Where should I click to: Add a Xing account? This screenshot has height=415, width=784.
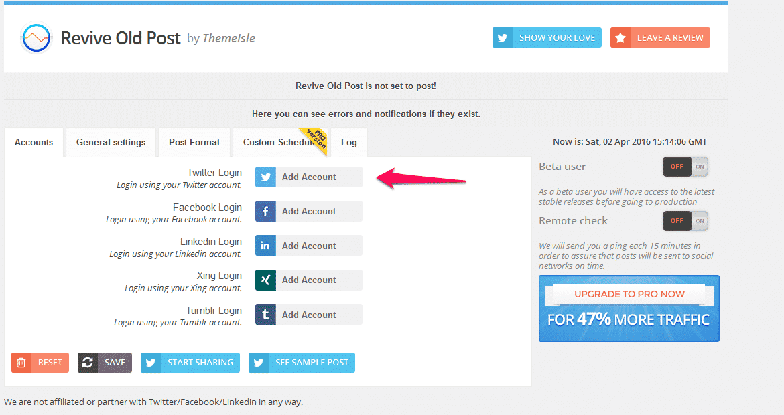click(309, 280)
